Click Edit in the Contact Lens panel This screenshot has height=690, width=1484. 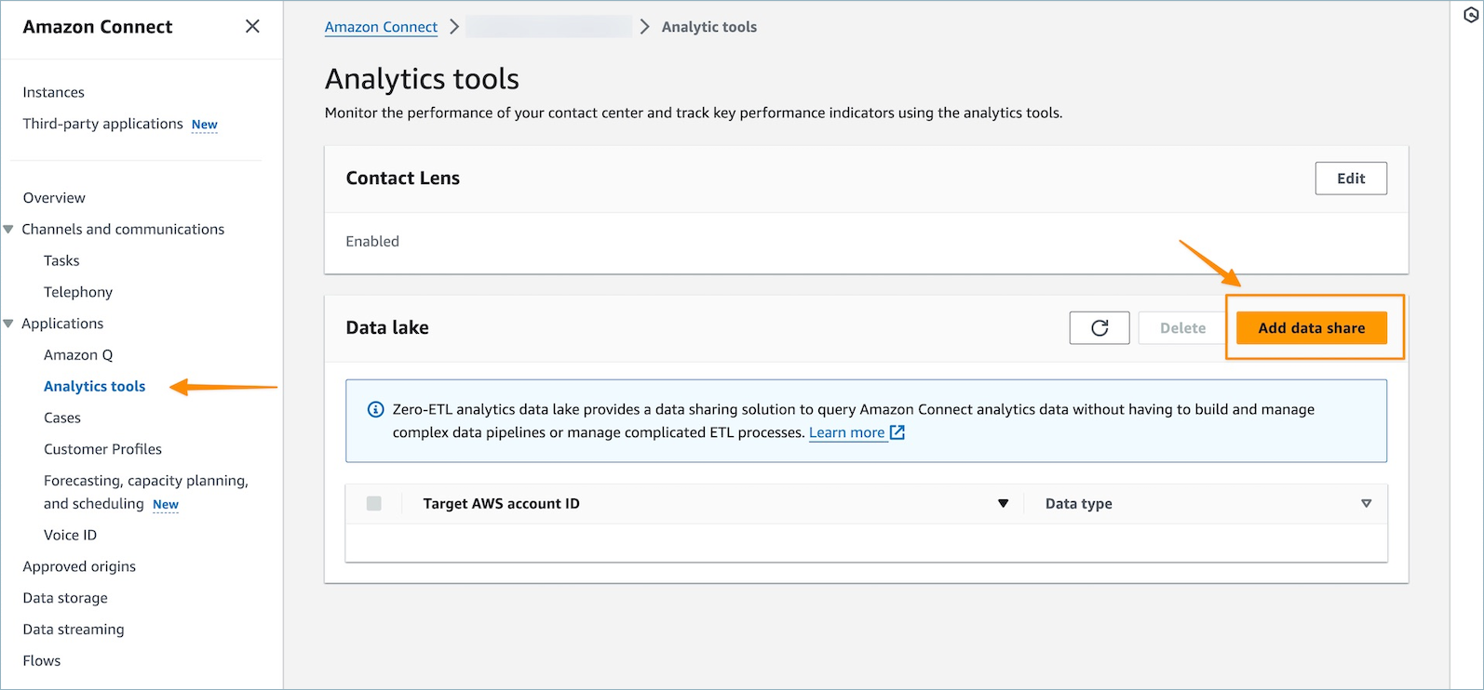[x=1350, y=179]
